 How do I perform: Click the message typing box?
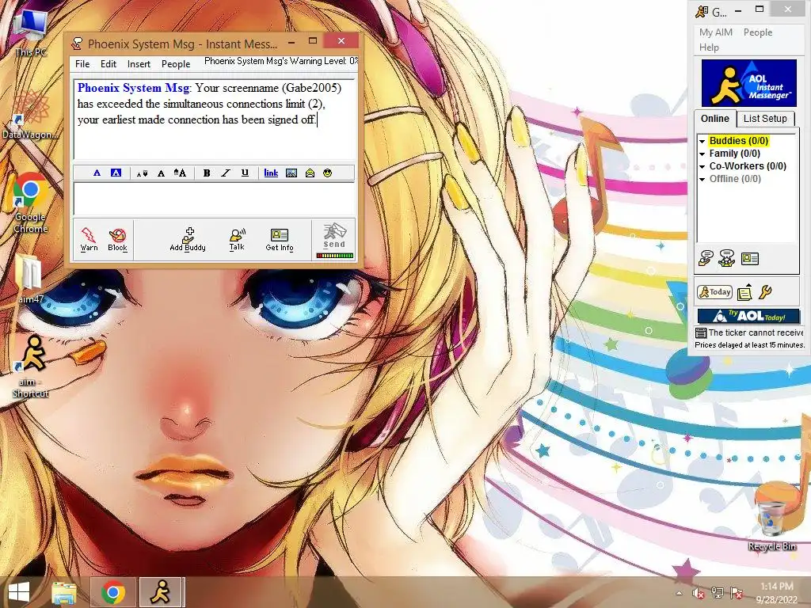[x=214, y=199]
